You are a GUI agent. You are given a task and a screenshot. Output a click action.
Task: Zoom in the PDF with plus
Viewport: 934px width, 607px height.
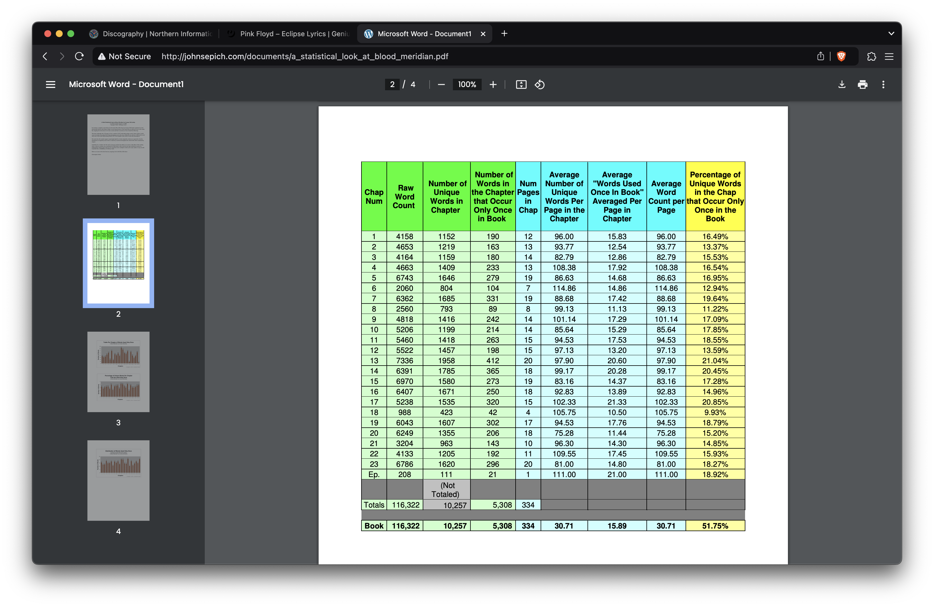[493, 84]
